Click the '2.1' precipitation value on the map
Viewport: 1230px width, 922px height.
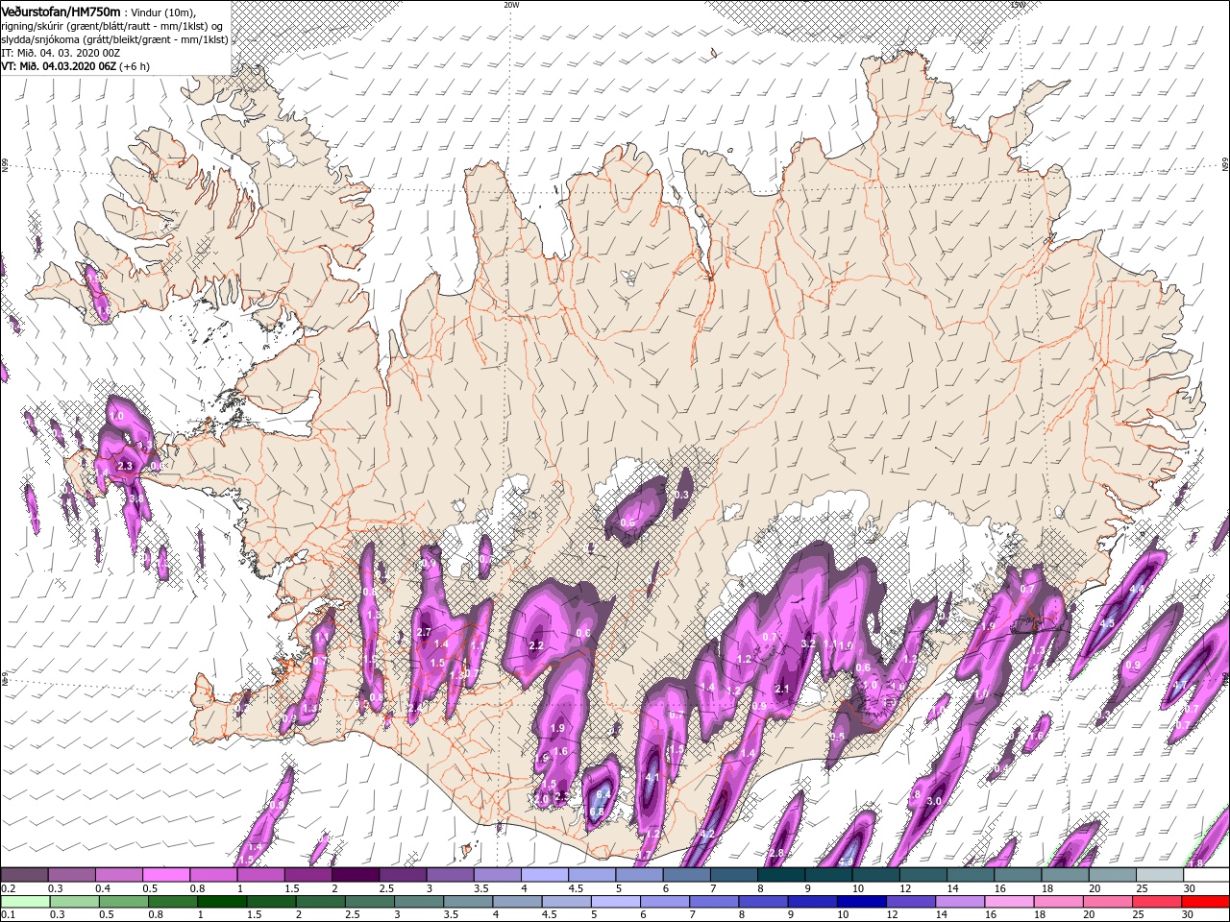click(x=782, y=689)
